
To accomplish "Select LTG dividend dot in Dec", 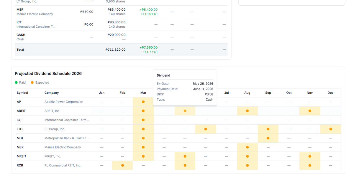I will 331,129.
